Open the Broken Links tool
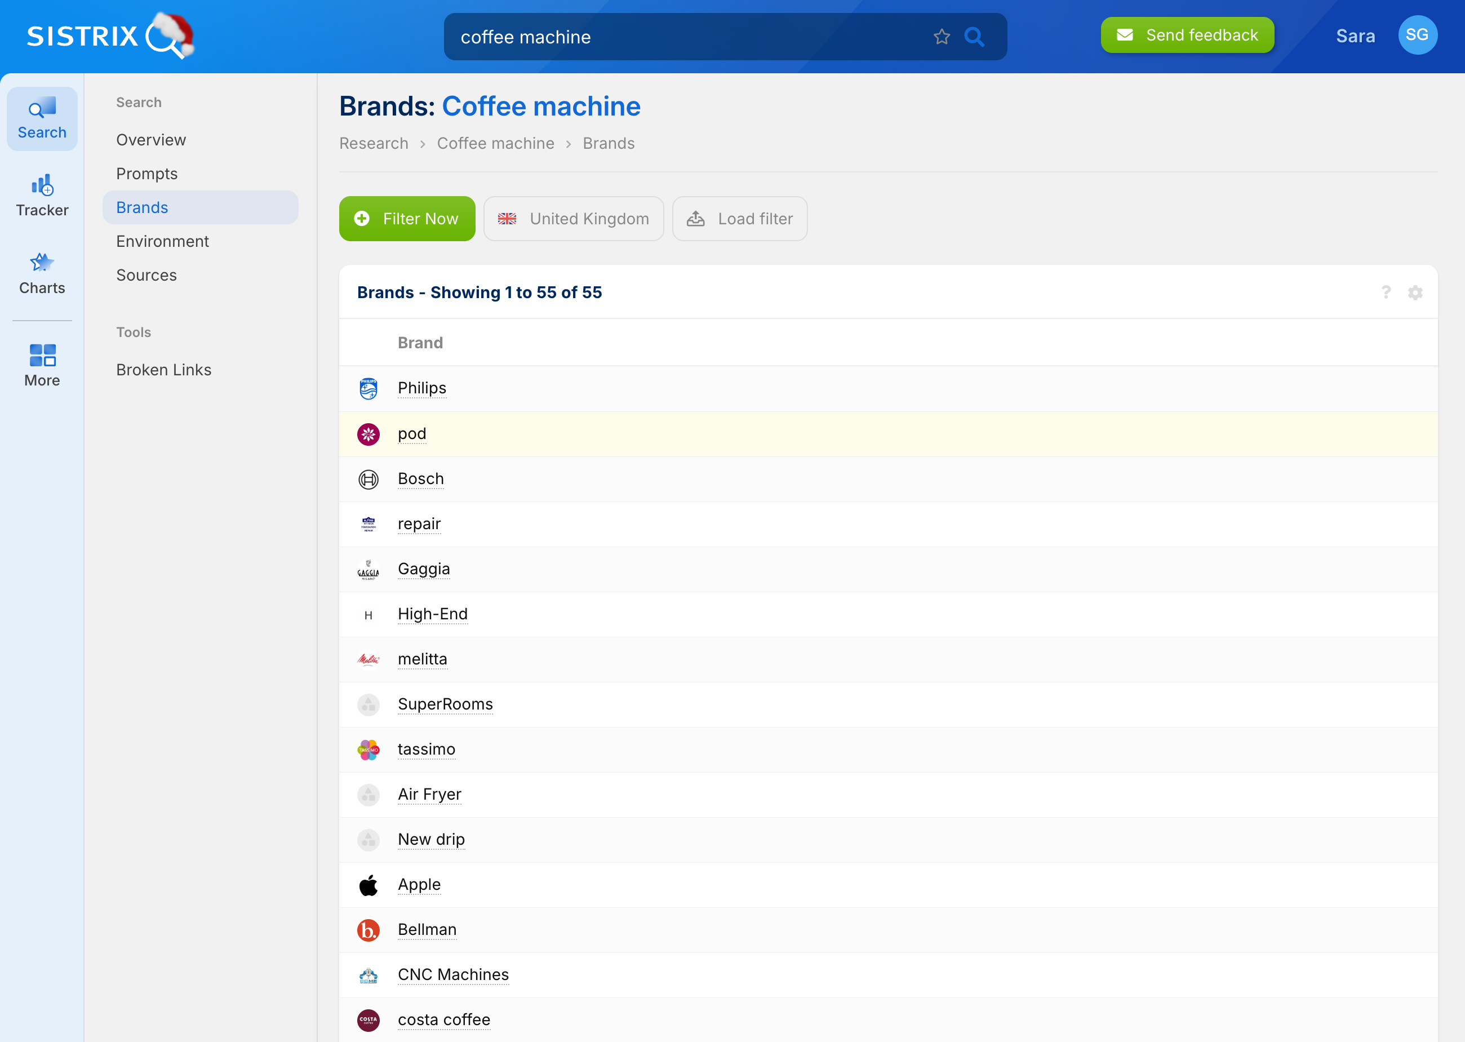Viewport: 1465px width, 1042px height. [163, 370]
